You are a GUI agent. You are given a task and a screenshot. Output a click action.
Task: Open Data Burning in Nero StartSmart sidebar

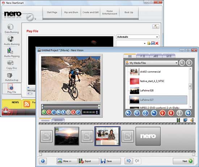click(12, 29)
